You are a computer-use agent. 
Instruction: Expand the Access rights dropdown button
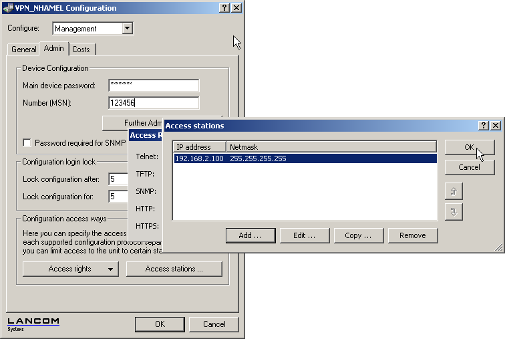[x=70, y=269]
